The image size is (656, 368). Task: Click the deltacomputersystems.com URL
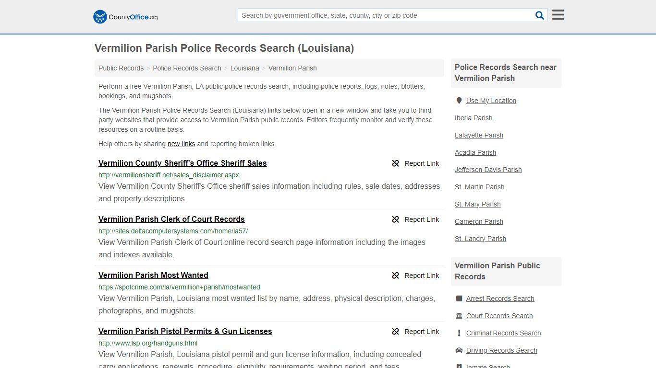[173, 231]
